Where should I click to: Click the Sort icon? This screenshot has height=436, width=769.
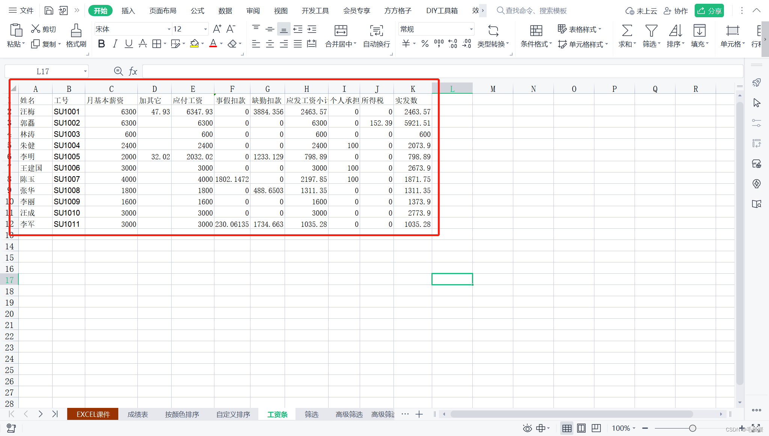(675, 31)
